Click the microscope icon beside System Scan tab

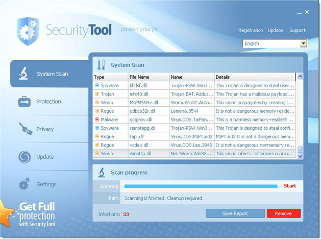[23, 74]
